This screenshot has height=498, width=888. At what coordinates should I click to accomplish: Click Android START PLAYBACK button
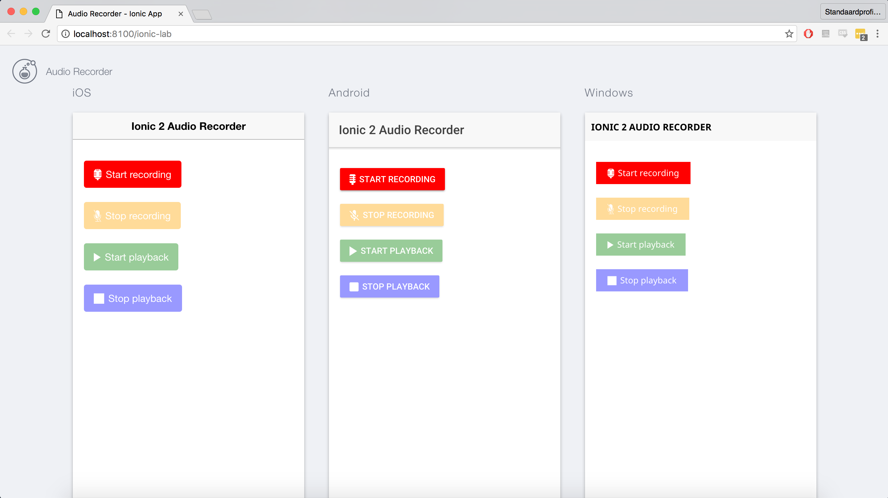click(391, 251)
